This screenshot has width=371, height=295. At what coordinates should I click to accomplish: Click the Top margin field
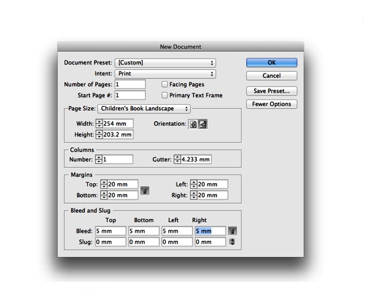[123, 184]
